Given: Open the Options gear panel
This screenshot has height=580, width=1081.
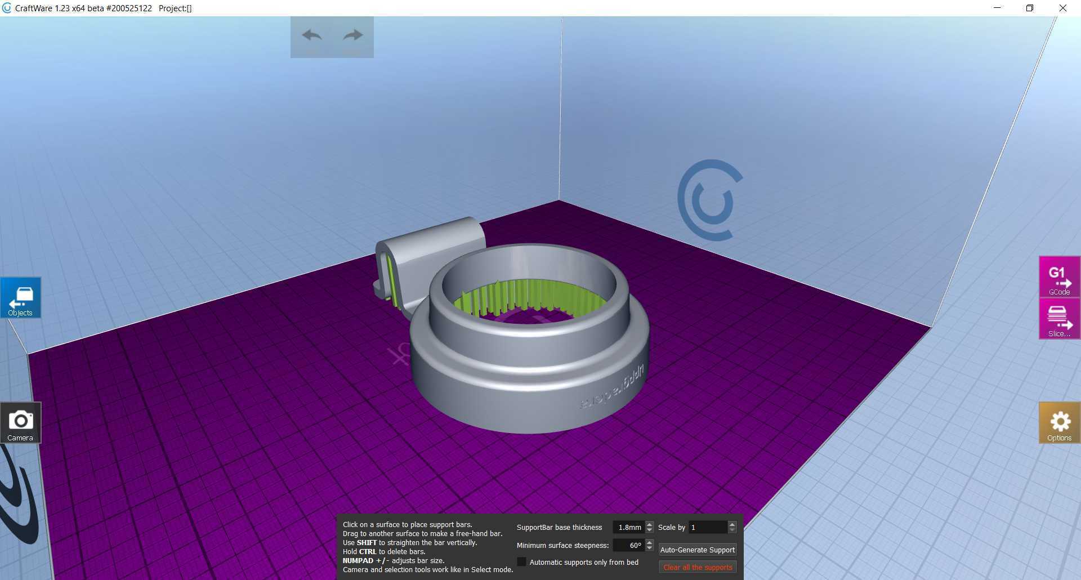Looking at the screenshot, I should tap(1060, 423).
